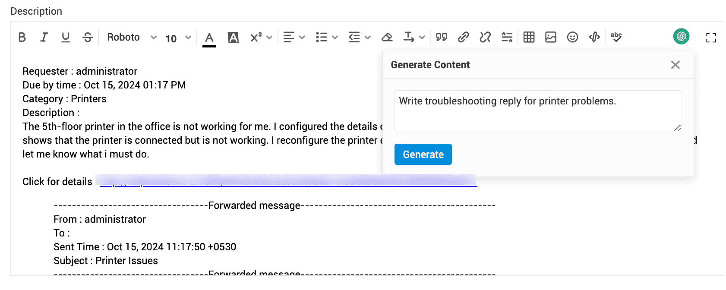Click the text alignment icon
The image size is (726, 290).
click(x=289, y=38)
